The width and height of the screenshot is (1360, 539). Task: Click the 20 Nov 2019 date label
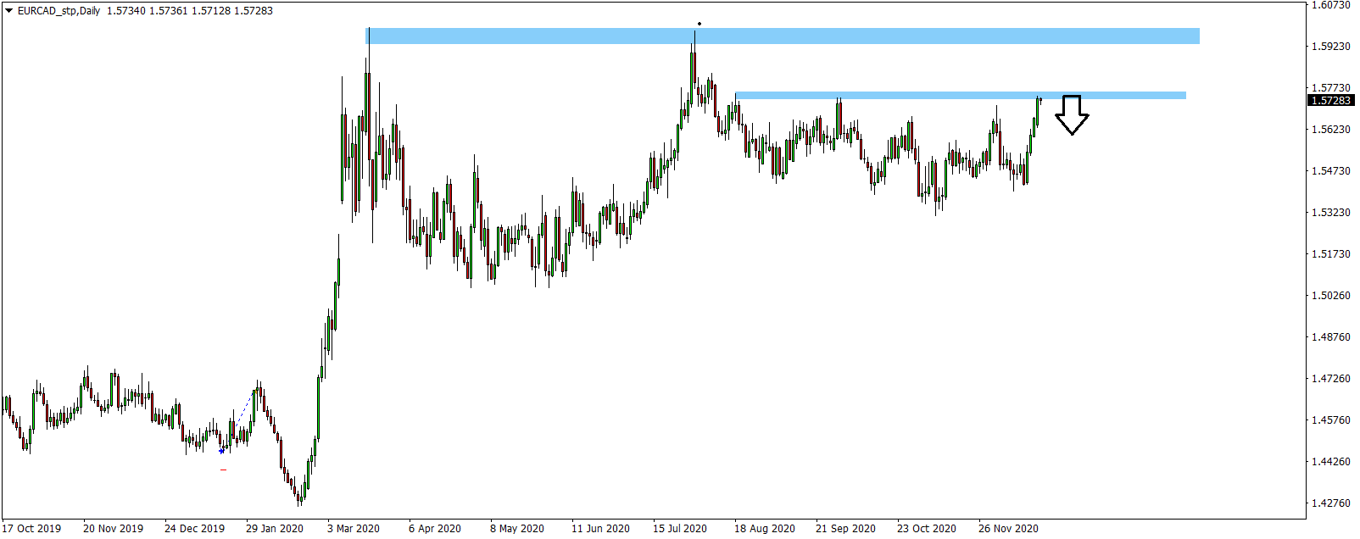click(113, 529)
